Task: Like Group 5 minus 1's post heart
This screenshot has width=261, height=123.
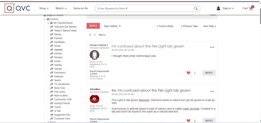Action: point(188,73)
